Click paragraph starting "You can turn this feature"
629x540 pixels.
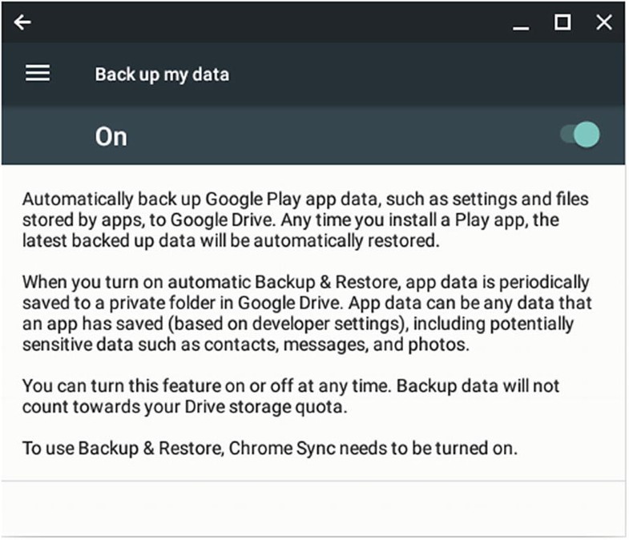[x=290, y=396]
